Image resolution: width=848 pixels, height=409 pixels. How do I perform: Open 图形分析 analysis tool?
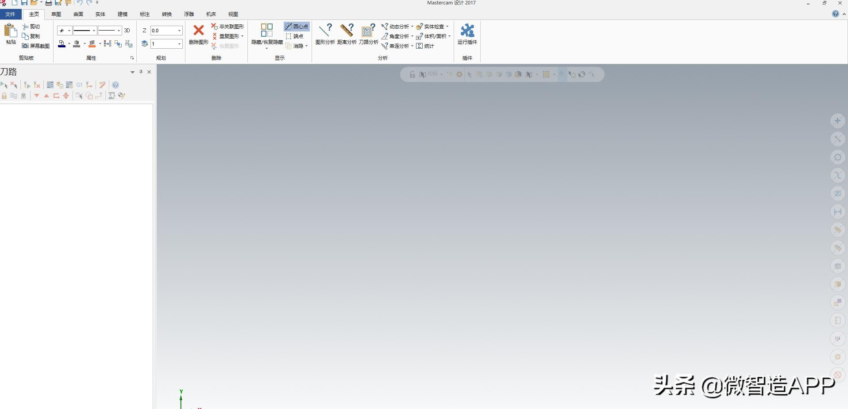tap(325, 31)
